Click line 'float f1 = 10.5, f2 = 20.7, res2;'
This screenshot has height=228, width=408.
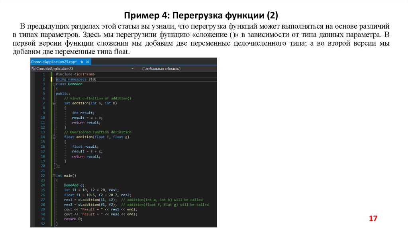point(98,195)
